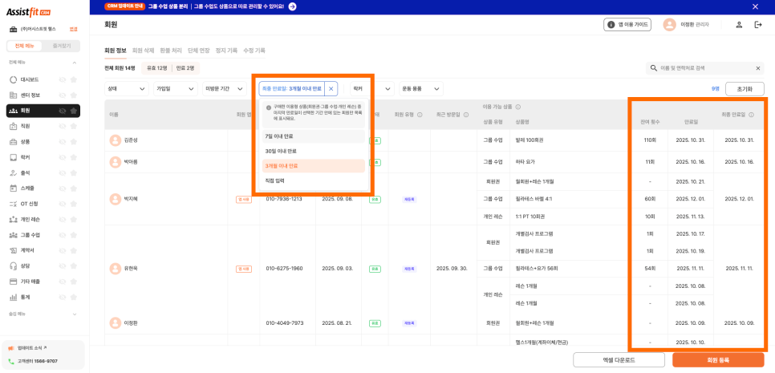The width and height of the screenshot is (775, 373).
Task: Click the 회원 등록 button
Action: [718, 360]
